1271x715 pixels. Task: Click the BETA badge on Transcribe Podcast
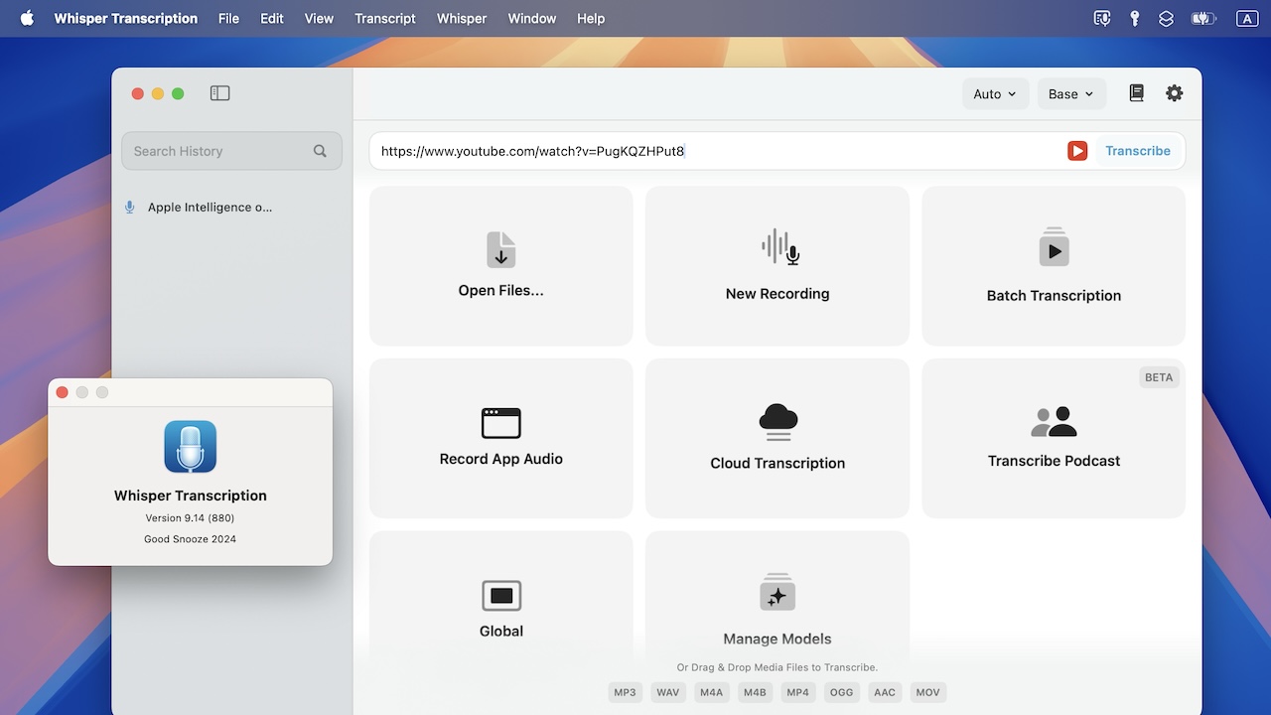click(x=1159, y=377)
